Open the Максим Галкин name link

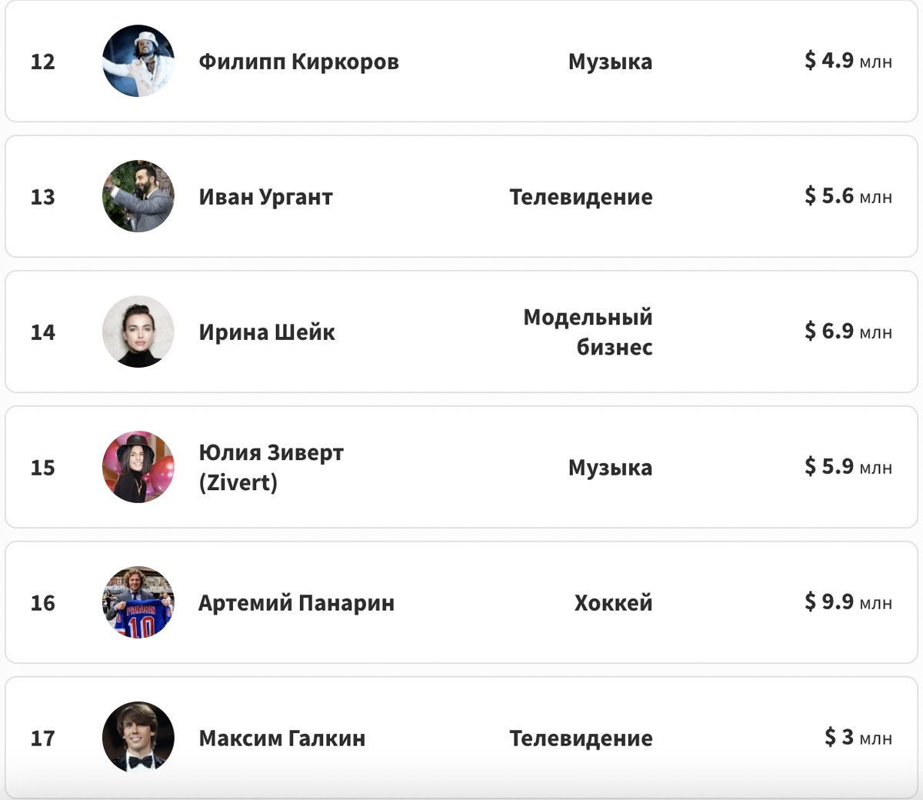pyautogui.click(x=282, y=738)
